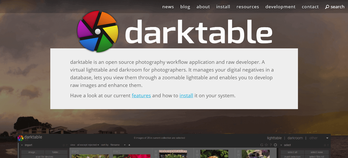Screen dimensions: 348x158
Task: Open the development menu item
Action: pos(280,7)
